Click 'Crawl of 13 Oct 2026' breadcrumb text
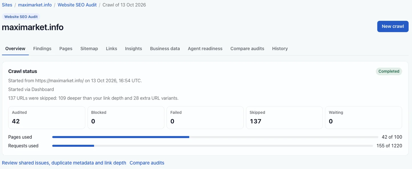Viewport: 412px width, 169px height. coord(124,5)
